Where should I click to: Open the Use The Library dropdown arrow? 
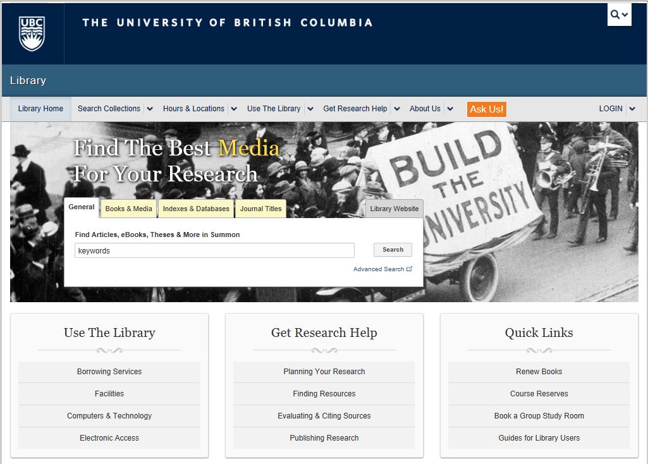(310, 109)
